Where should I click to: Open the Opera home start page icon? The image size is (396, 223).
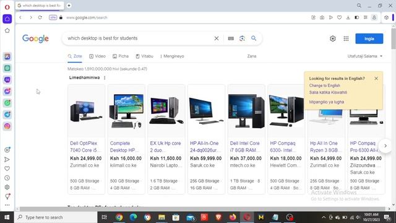click(x=7, y=19)
